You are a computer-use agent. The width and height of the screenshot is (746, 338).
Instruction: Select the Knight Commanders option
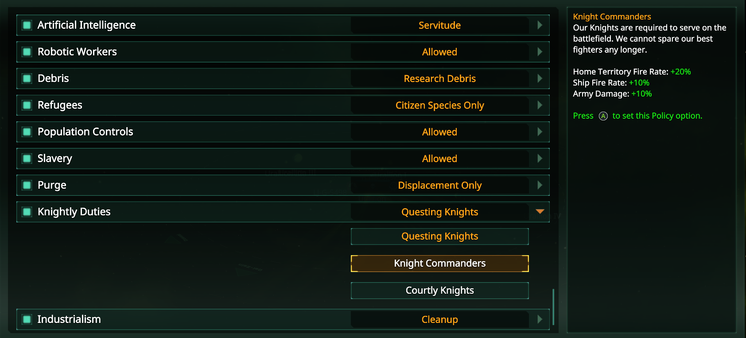pyautogui.click(x=439, y=264)
